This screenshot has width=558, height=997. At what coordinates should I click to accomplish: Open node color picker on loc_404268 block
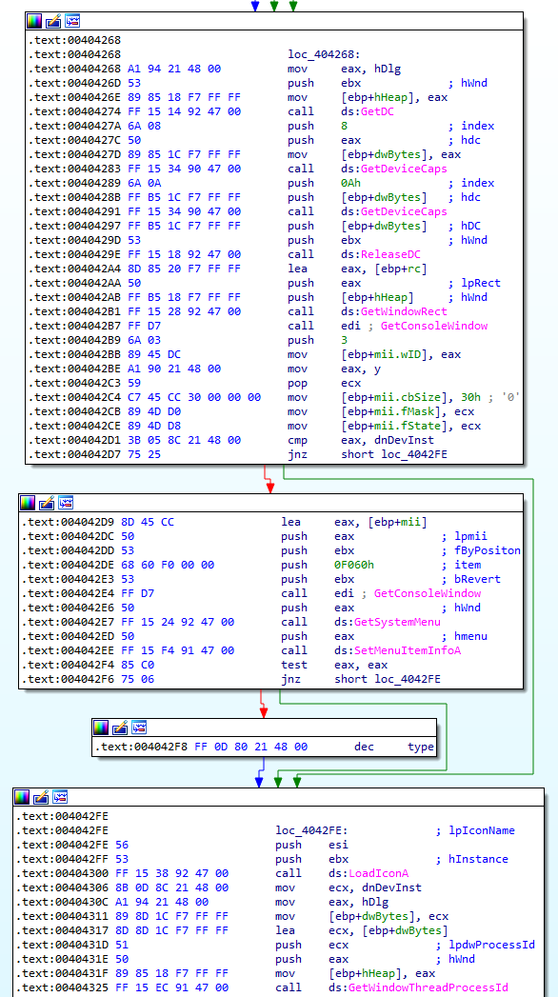[x=34, y=21]
